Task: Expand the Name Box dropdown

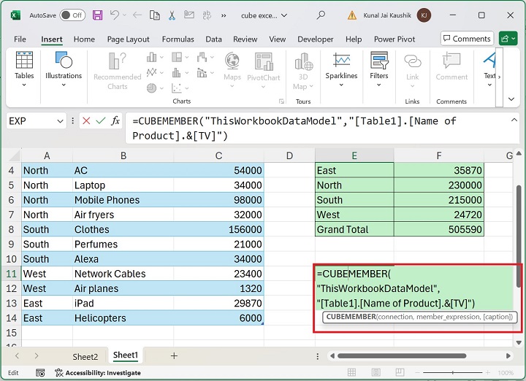Action: click(x=60, y=120)
